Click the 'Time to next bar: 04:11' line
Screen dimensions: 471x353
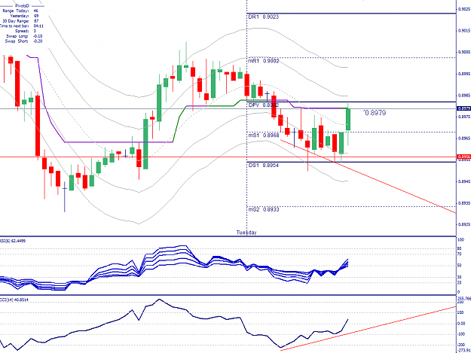tap(22, 26)
